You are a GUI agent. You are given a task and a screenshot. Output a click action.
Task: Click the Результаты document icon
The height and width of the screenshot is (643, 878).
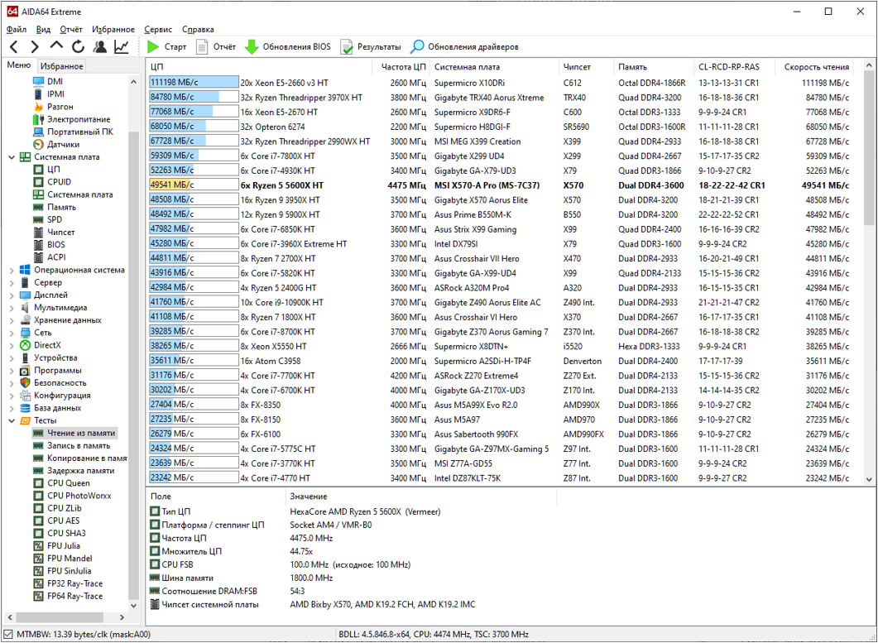(347, 47)
